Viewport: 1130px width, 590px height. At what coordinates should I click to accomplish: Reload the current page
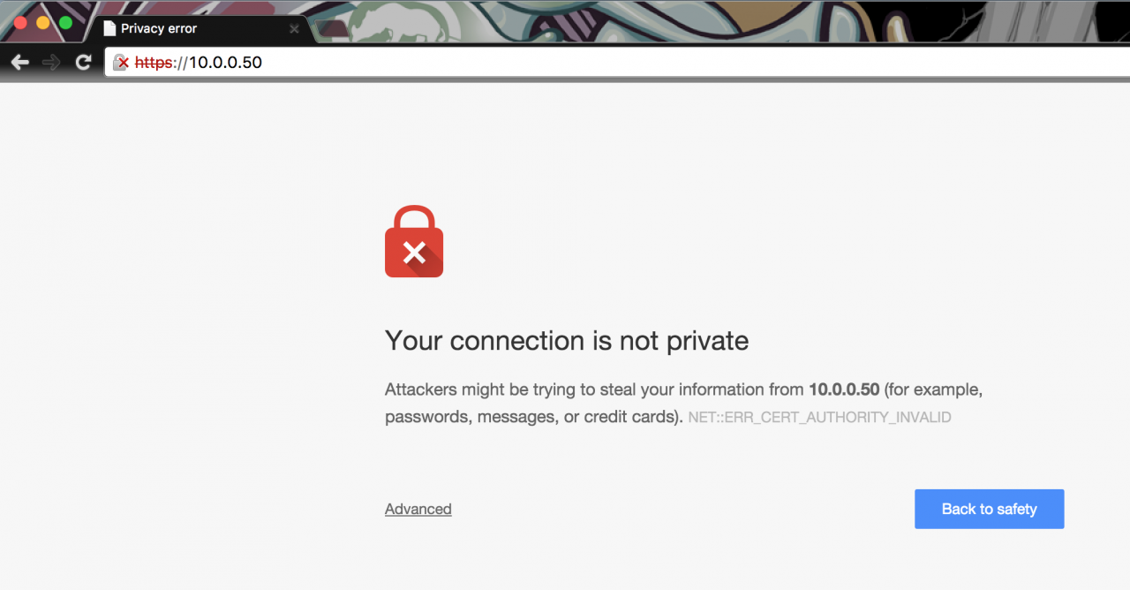click(x=83, y=62)
